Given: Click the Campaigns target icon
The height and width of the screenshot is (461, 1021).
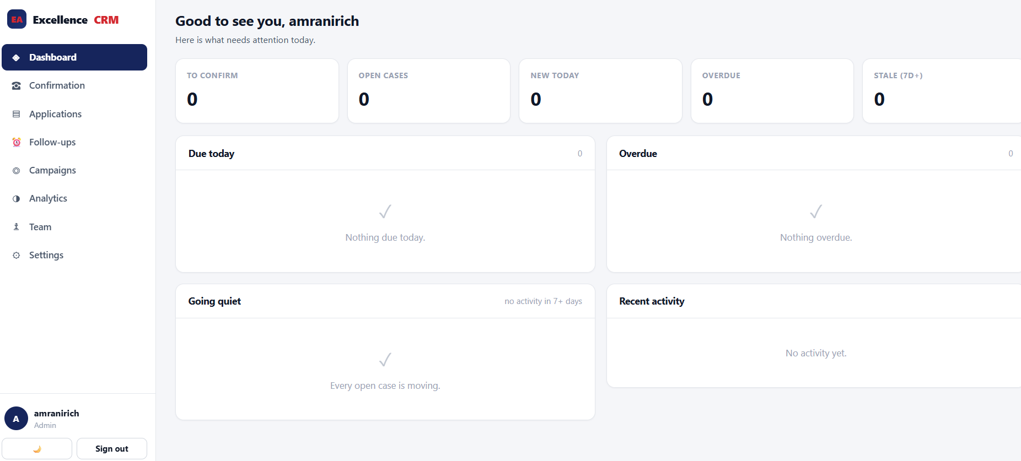Looking at the screenshot, I should coord(17,171).
